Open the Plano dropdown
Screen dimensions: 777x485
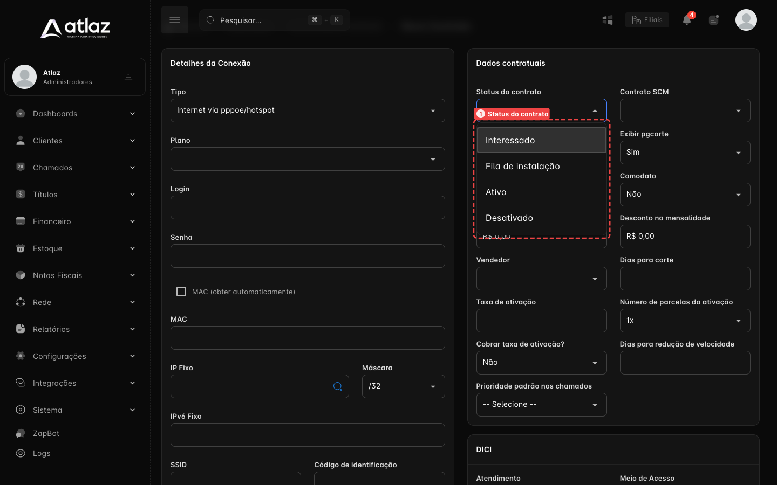click(x=308, y=159)
